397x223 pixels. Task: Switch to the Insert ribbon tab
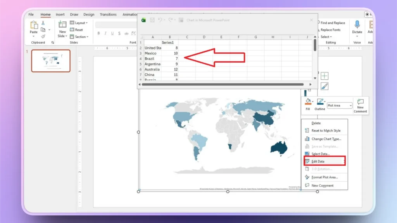pos(60,14)
